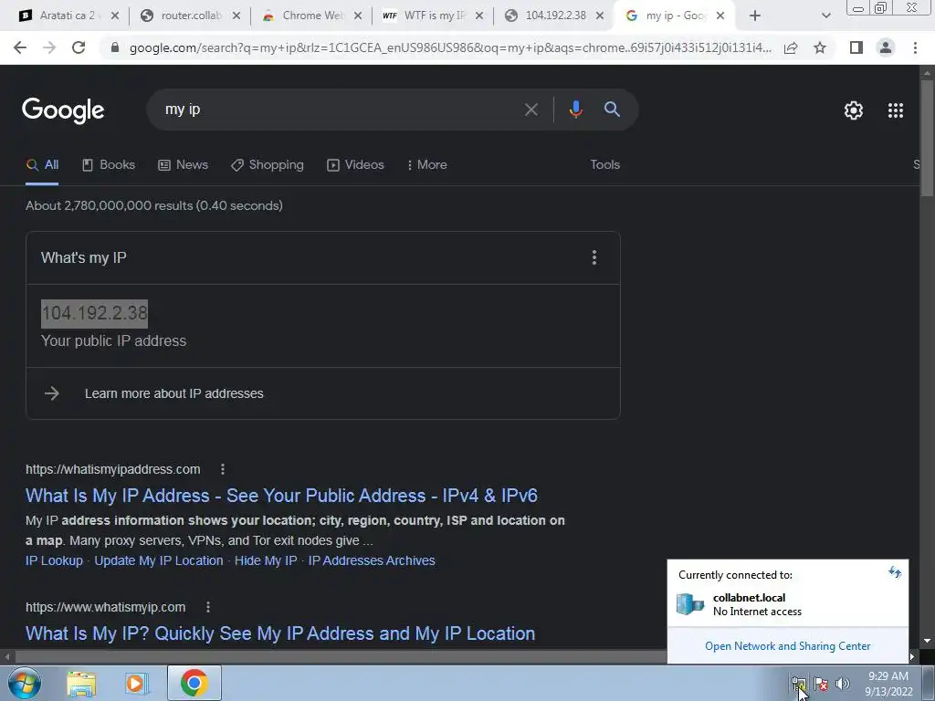Go forward one page
The image size is (935, 701).
pyautogui.click(x=49, y=47)
